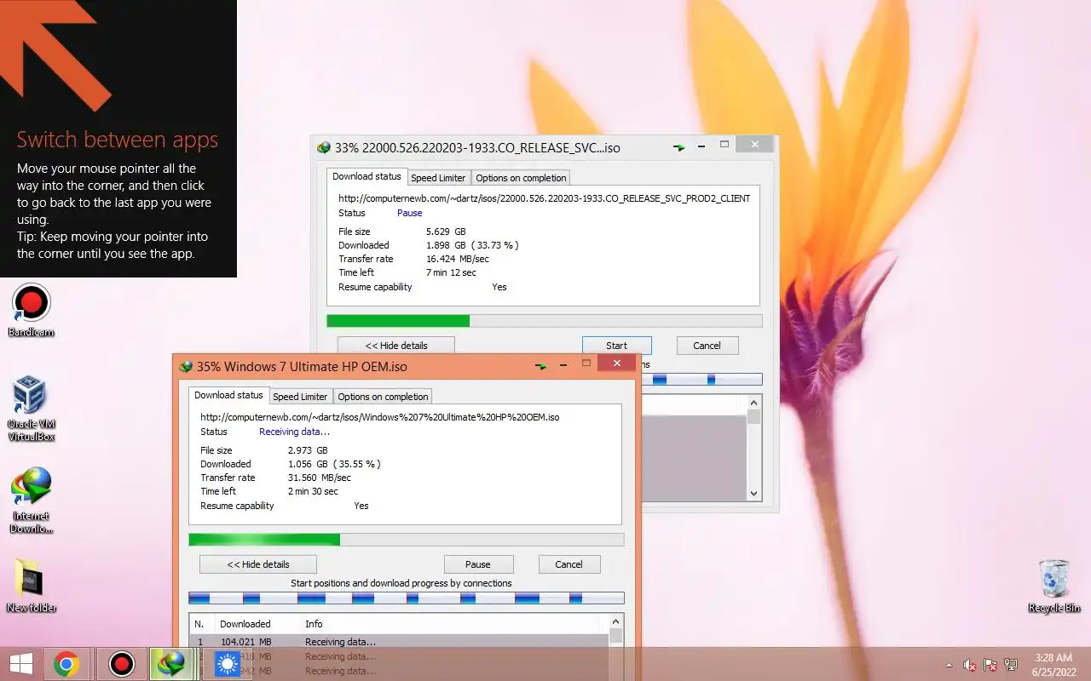Click the muted volume tray icon
This screenshot has height=681, width=1091.
[970, 665]
